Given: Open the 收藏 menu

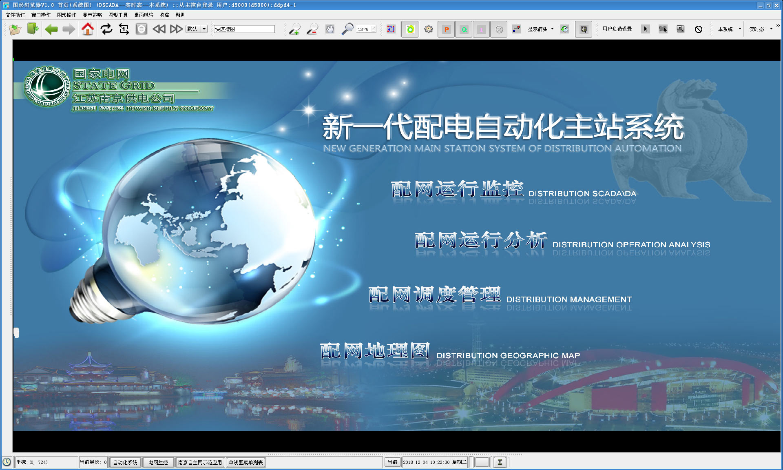Looking at the screenshot, I should pyautogui.click(x=164, y=15).
